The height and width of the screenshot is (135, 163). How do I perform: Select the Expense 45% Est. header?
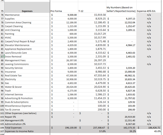149,7
